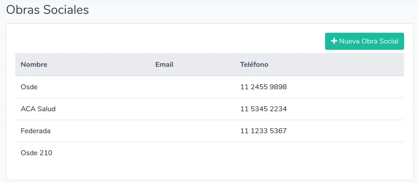Click the Obras Sociales page heading
The height and width of the screenshot is (183, 418).
[x=47, y=10]
